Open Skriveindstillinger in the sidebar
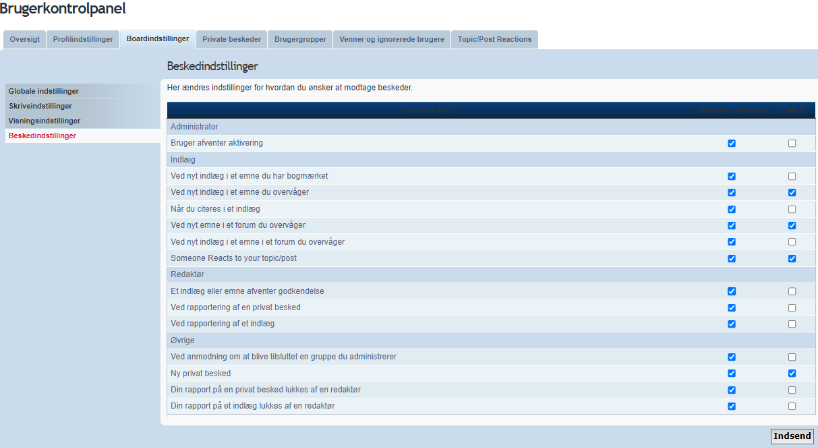Viewport: 818px width, 447px height. point(40,106)
